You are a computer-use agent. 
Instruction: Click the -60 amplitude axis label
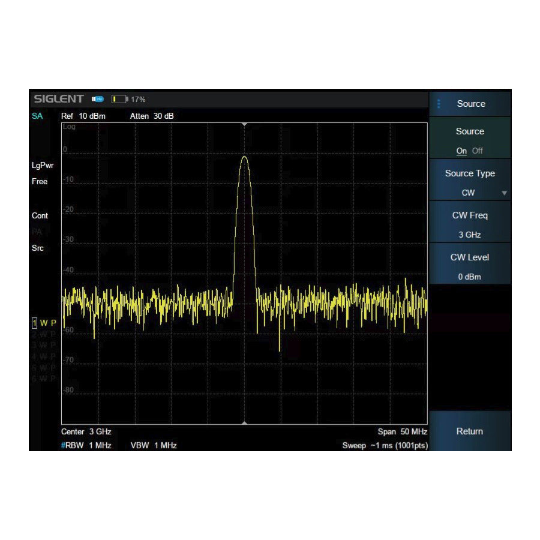pyautogui.click(x=68, y=330)
